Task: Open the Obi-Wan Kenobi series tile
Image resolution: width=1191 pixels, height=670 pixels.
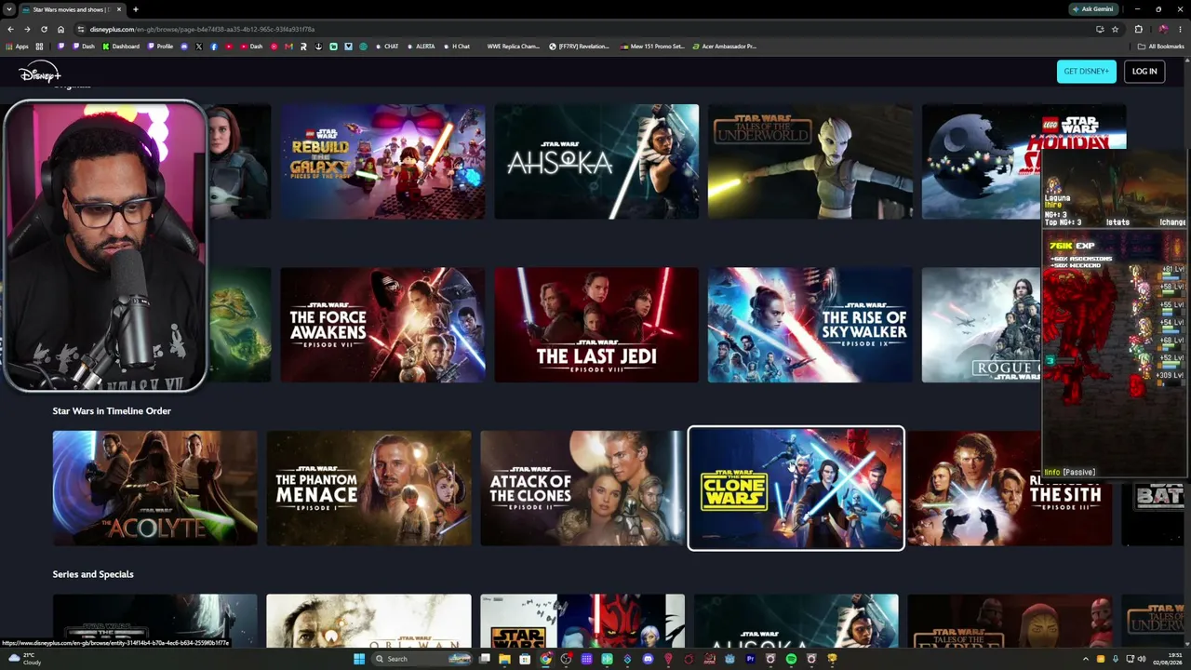Action: pos(368,621)
